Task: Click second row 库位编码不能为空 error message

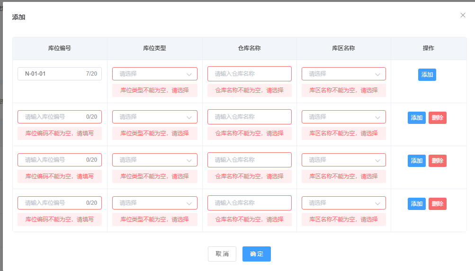Action: (60, 133)
